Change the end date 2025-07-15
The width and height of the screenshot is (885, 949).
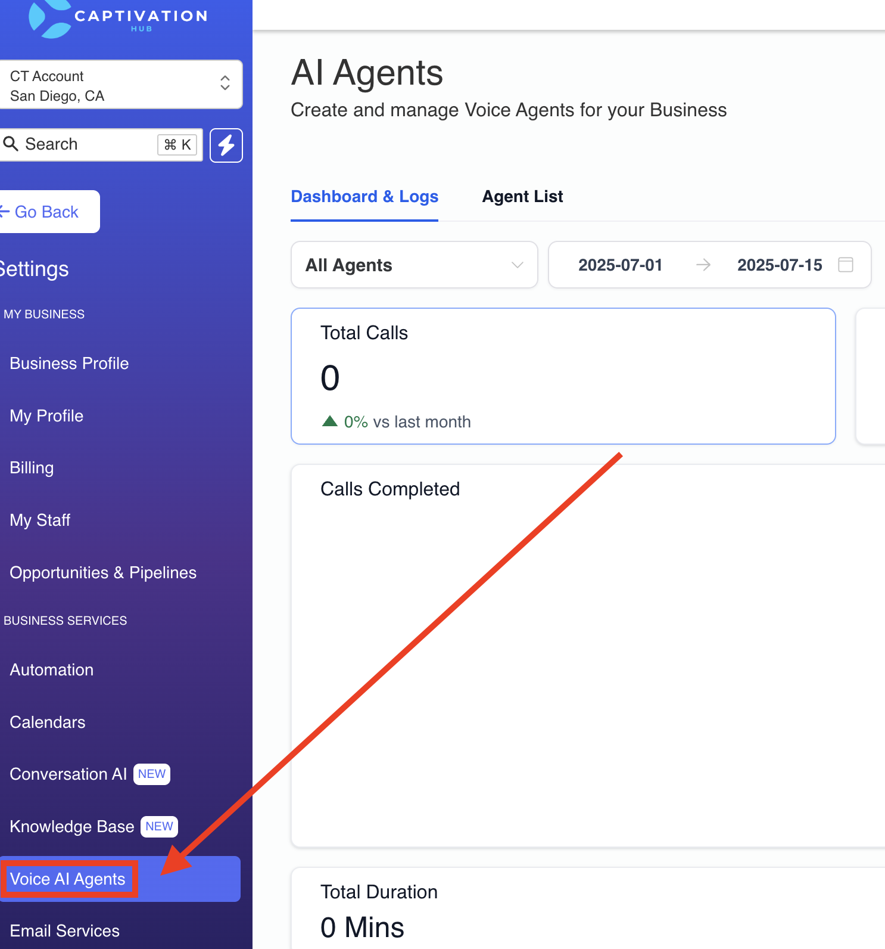click(780, 265)
